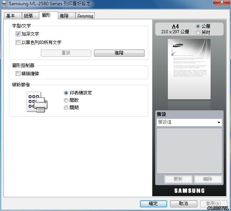
Task: Select the 圖形 tab
Action: 49,15
